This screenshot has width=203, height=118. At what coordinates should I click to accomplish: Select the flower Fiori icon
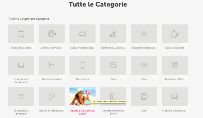point(144,65)
